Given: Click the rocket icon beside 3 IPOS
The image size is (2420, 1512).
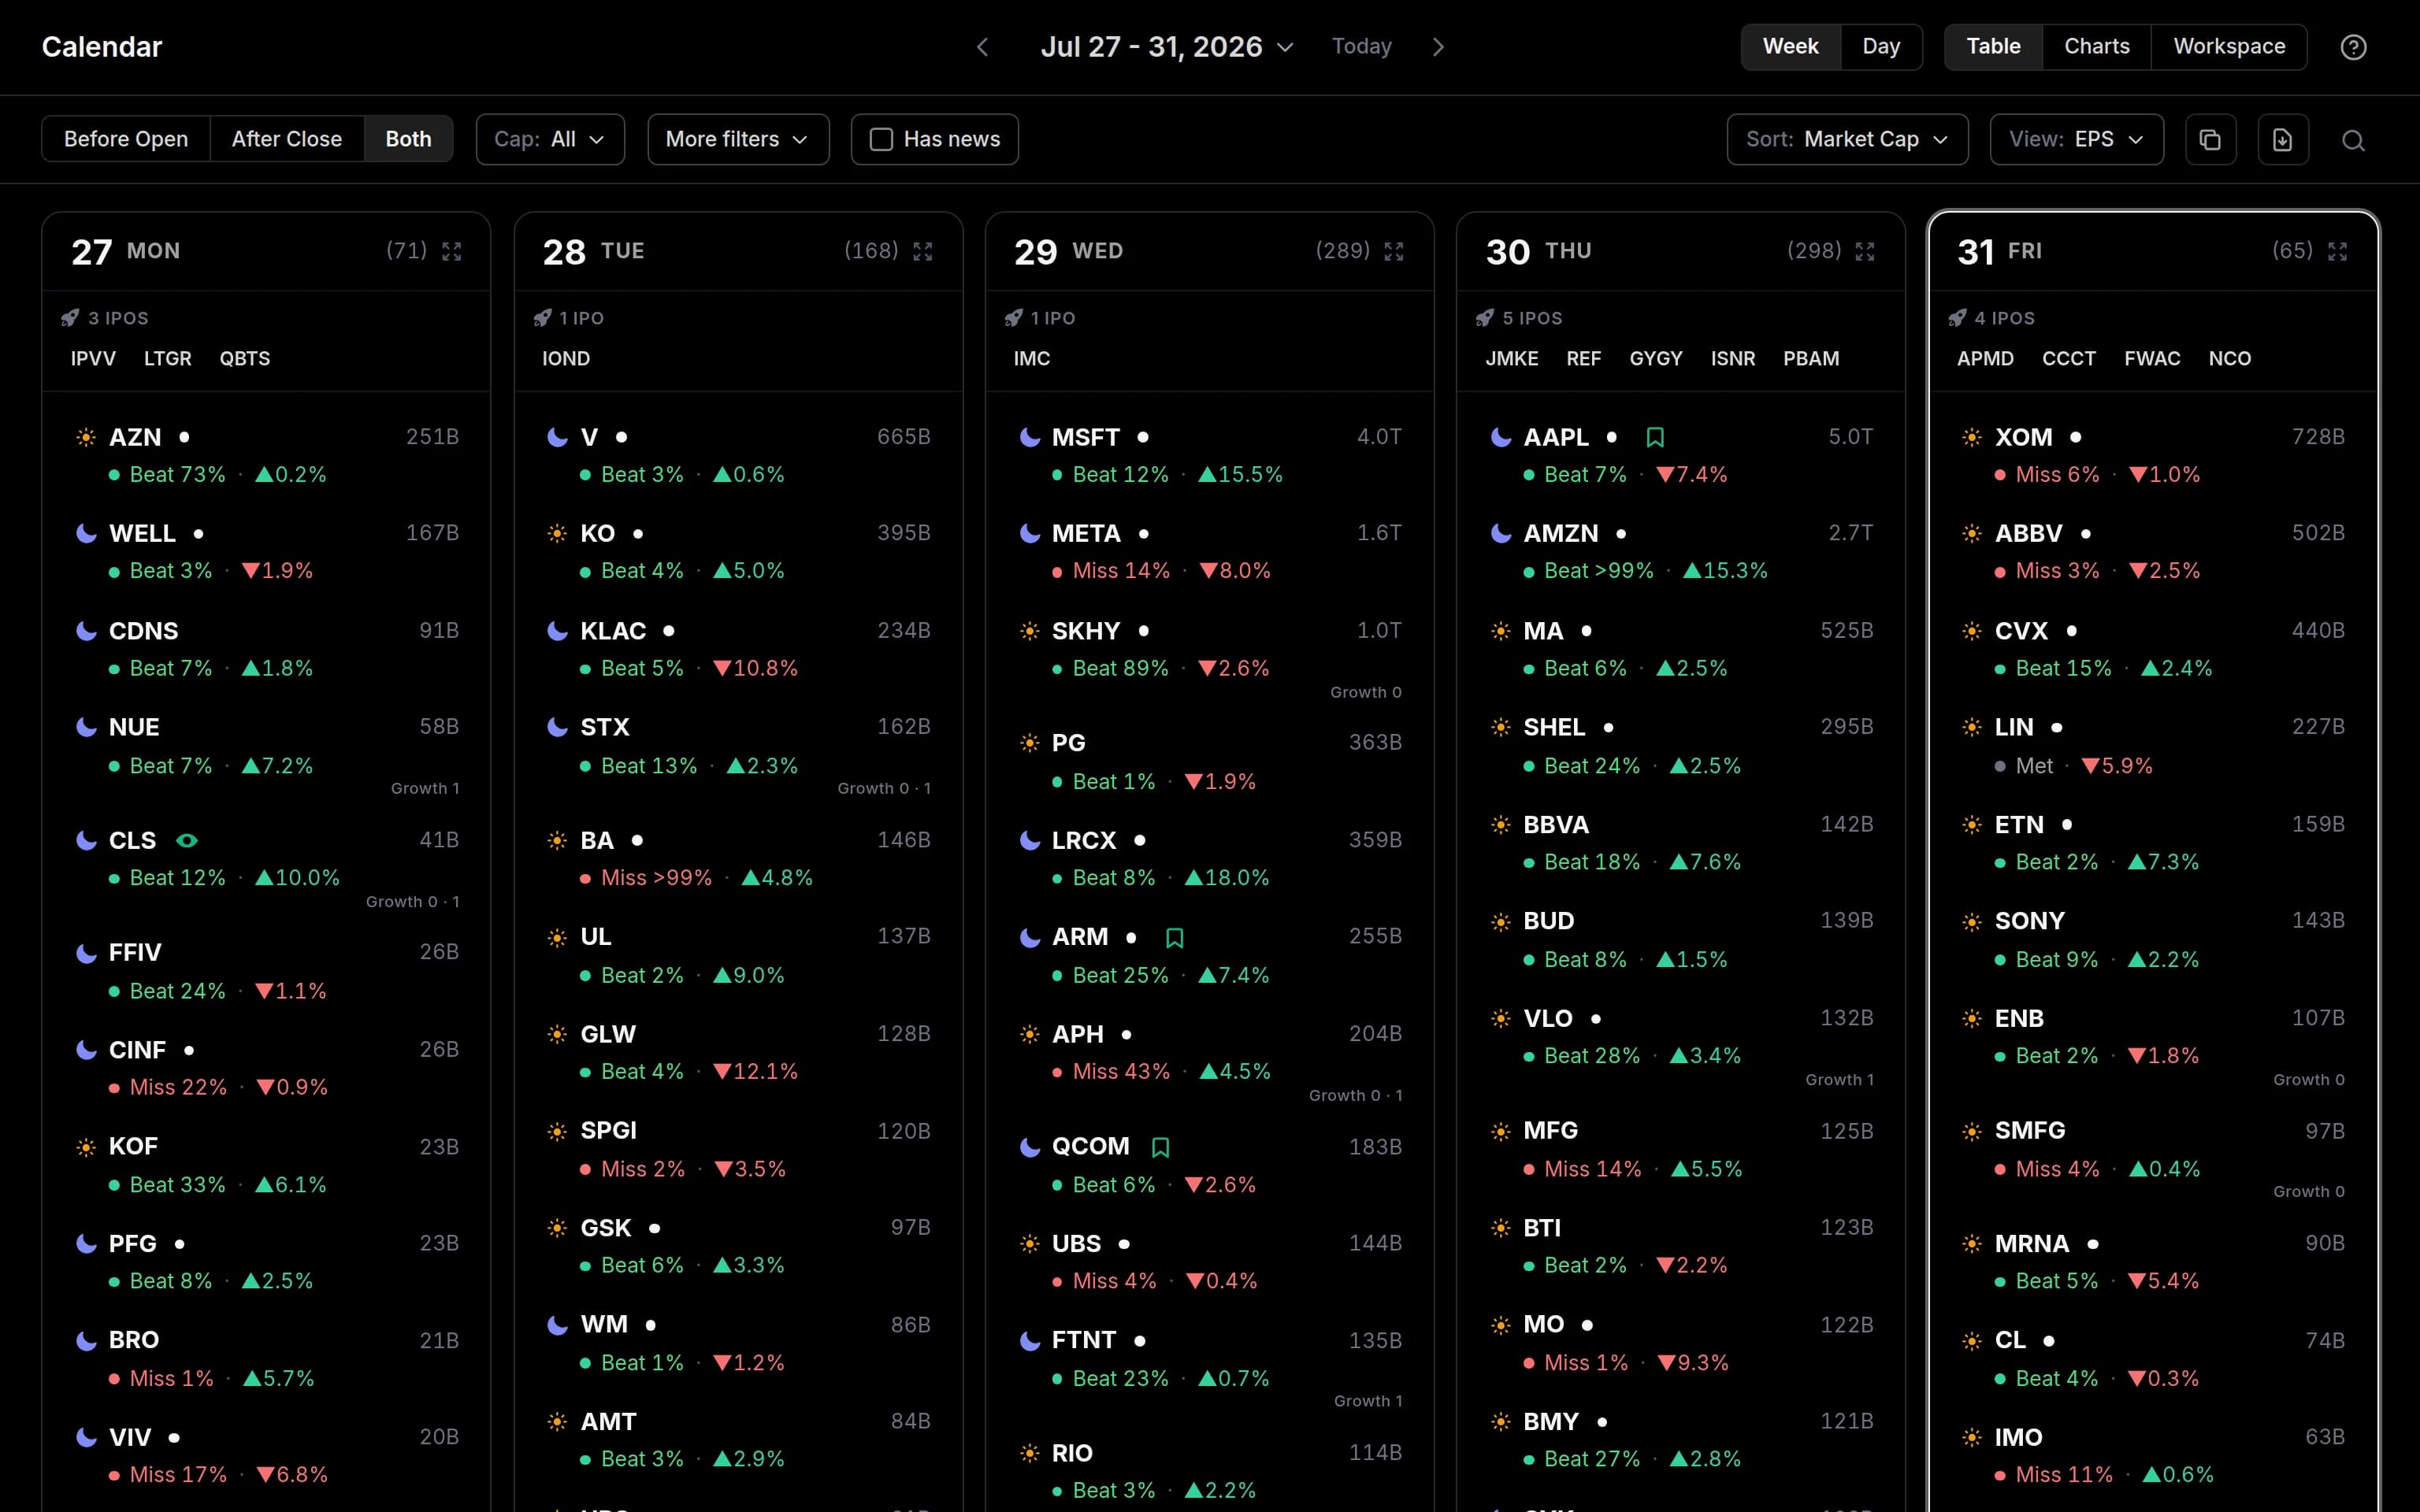Looking at the screenshot, I should [x=70, y=318].
